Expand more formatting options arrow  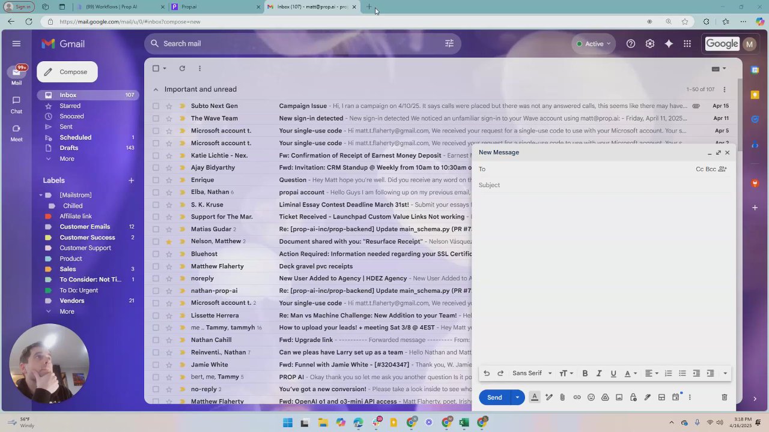725,373
